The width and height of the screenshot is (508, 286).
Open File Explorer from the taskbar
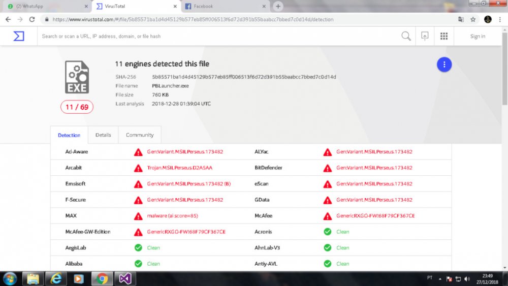pos(33,279)
